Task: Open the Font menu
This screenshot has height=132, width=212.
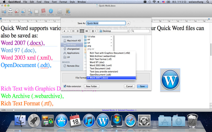Action: click(54, 2)
